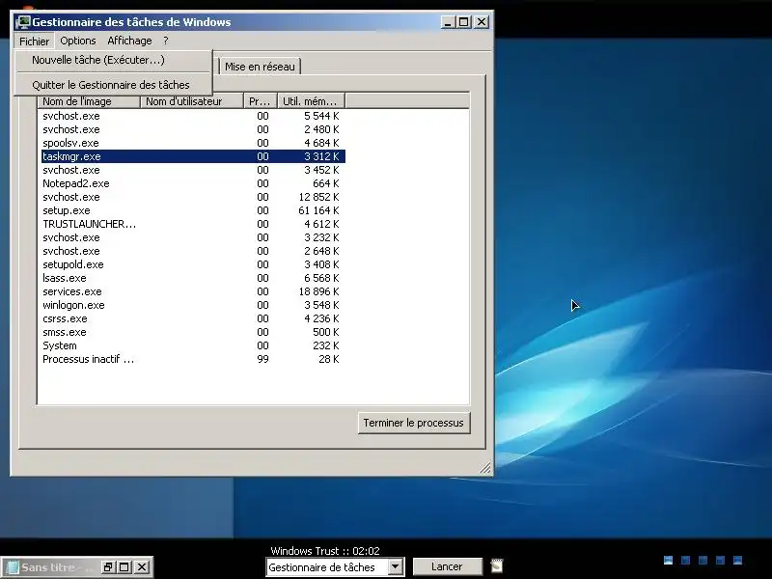Open the Fichier menu
This screenshot has width=772, height=579.
click(x=34, y=41)
